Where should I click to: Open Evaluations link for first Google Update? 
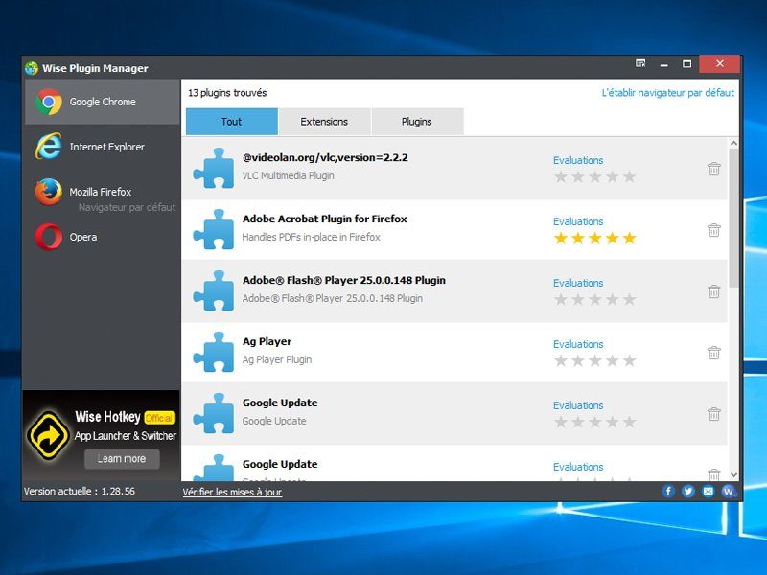pos(578,405)
